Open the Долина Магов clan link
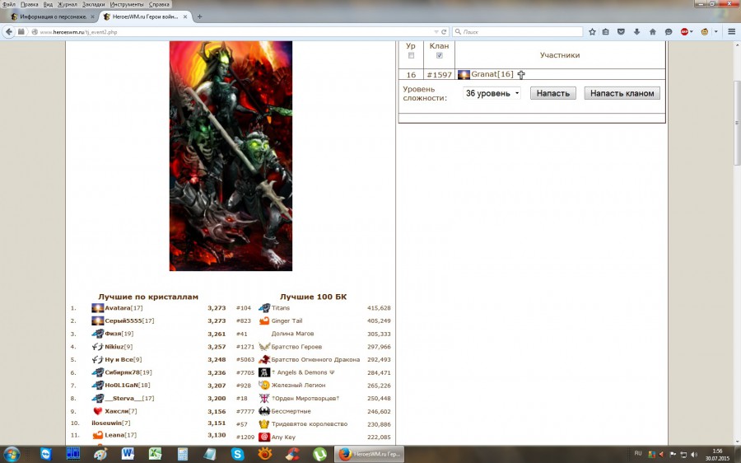 [x=292, y=334]
